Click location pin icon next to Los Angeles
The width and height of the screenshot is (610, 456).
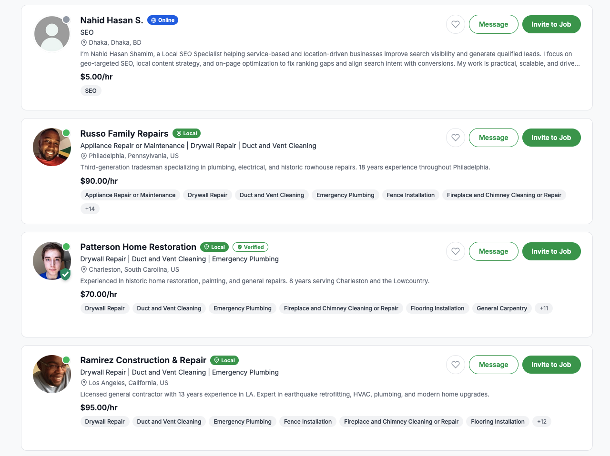click(84, 383)
